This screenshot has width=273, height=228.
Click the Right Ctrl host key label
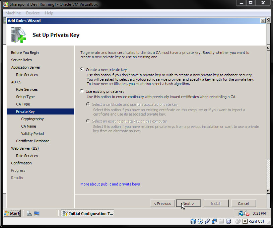(256, 221)
